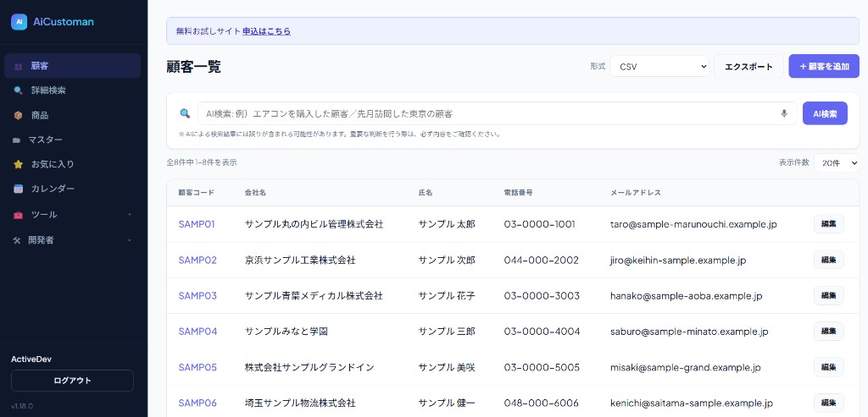The height and width of the screenshot is (417, 868).
Task: Click the メールアドレス column header
Action: pos(636,193)
